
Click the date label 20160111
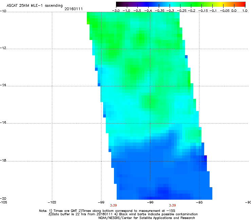74,9
